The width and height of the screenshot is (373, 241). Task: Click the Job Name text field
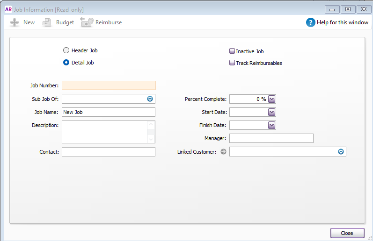coord(108,112)
